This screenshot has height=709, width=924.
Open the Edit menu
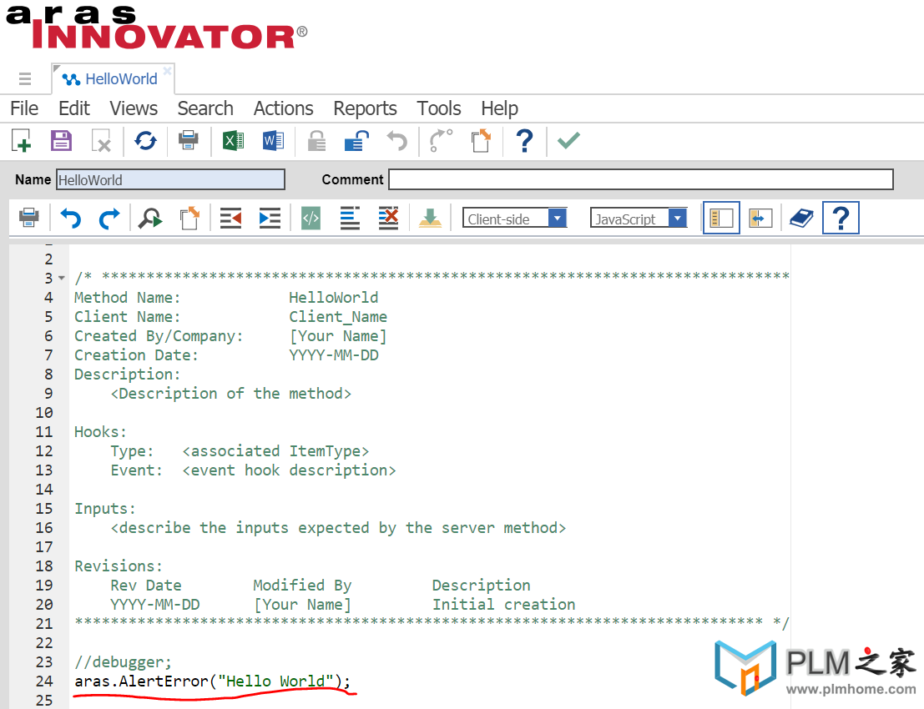tap(73, 108)
